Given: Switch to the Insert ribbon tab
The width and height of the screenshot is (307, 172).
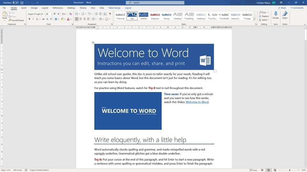Looking at the screenshot, I should (x=24, y=8).
